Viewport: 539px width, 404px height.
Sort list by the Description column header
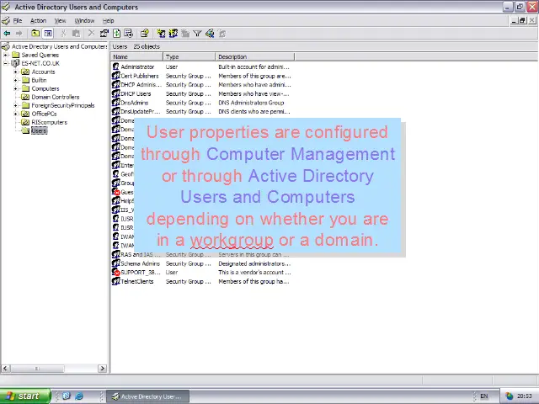click(254, 56)
